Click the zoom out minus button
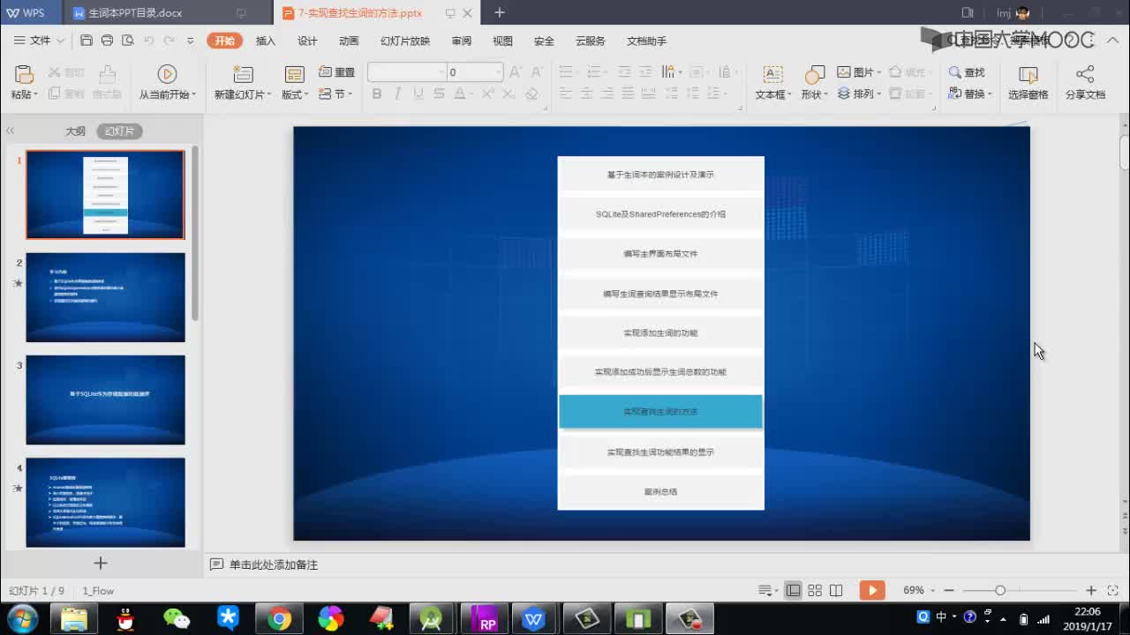 949,590
